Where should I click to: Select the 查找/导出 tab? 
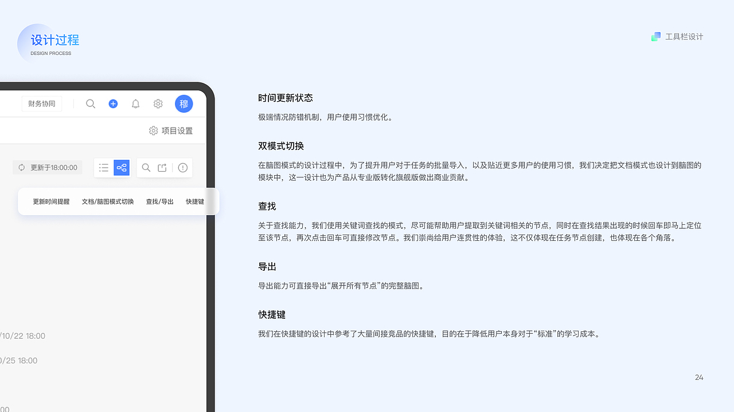[x=159, y=201]
